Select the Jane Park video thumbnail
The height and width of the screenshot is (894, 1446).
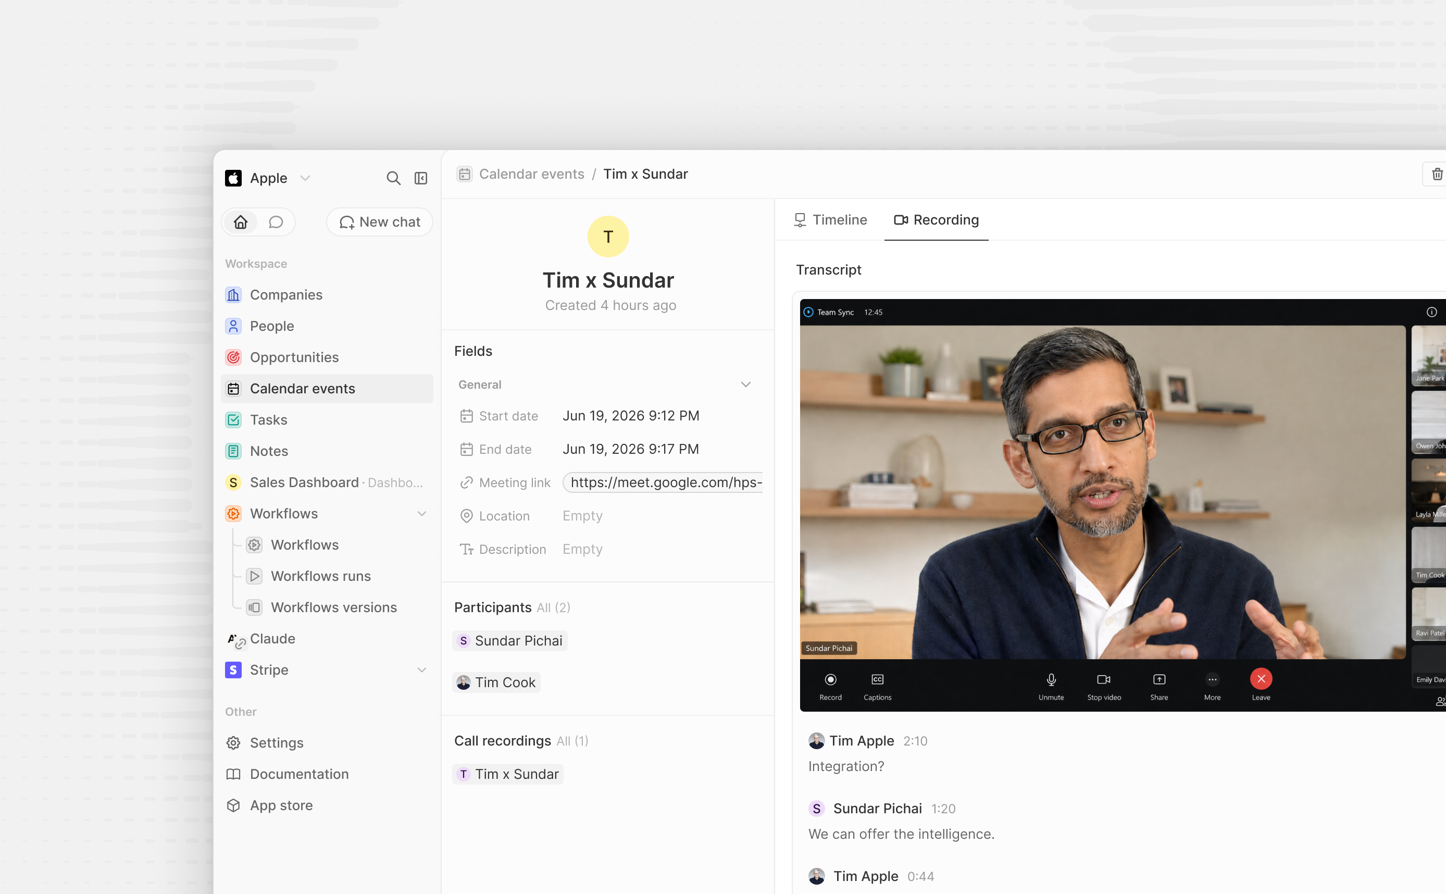point(1429,355)
